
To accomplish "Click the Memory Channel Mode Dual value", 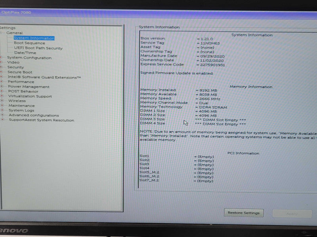I will point(204,103).
